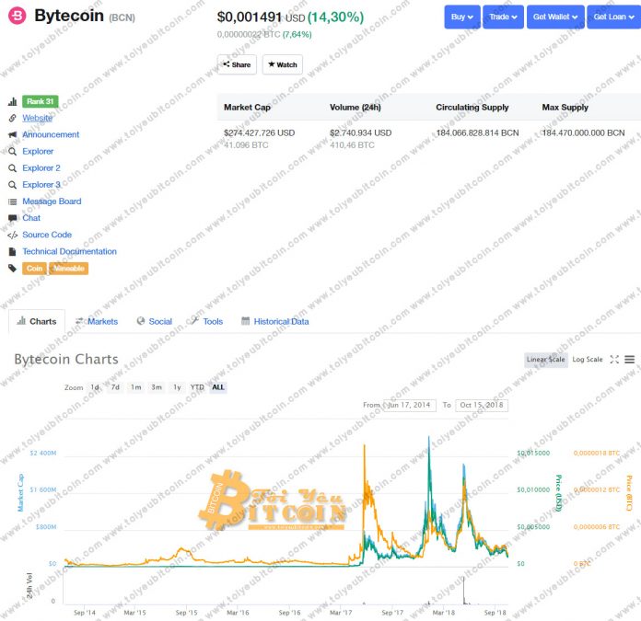Open the Website link
This screenshot has height=621, width=641.
37,118
